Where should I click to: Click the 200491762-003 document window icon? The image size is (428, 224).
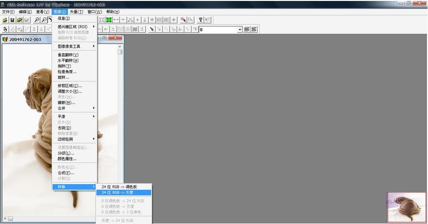coord(5,39)
